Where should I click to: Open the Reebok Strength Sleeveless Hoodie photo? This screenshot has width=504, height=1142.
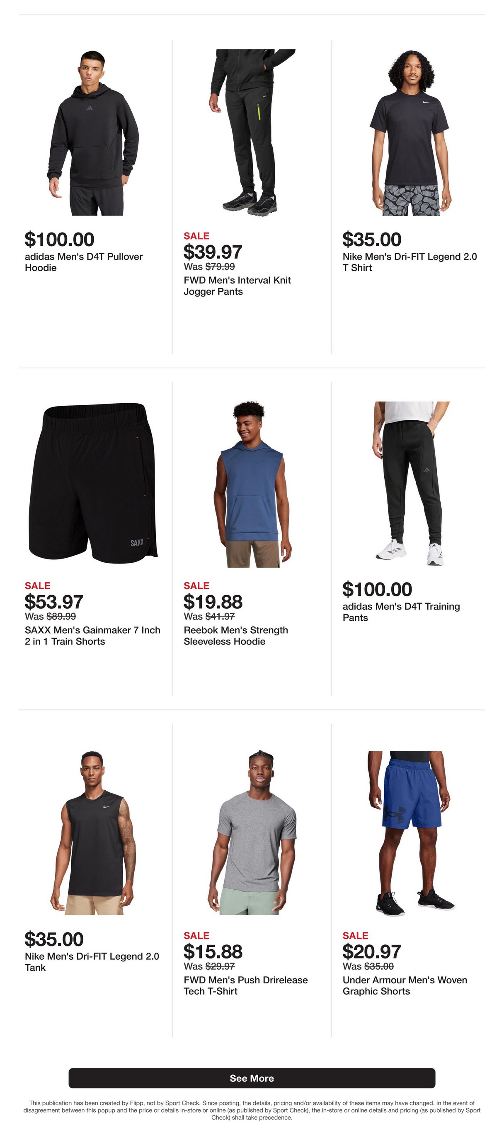pos(252,484)
